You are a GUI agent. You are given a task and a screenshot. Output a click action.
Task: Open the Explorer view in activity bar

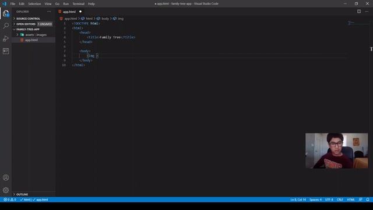6,13
